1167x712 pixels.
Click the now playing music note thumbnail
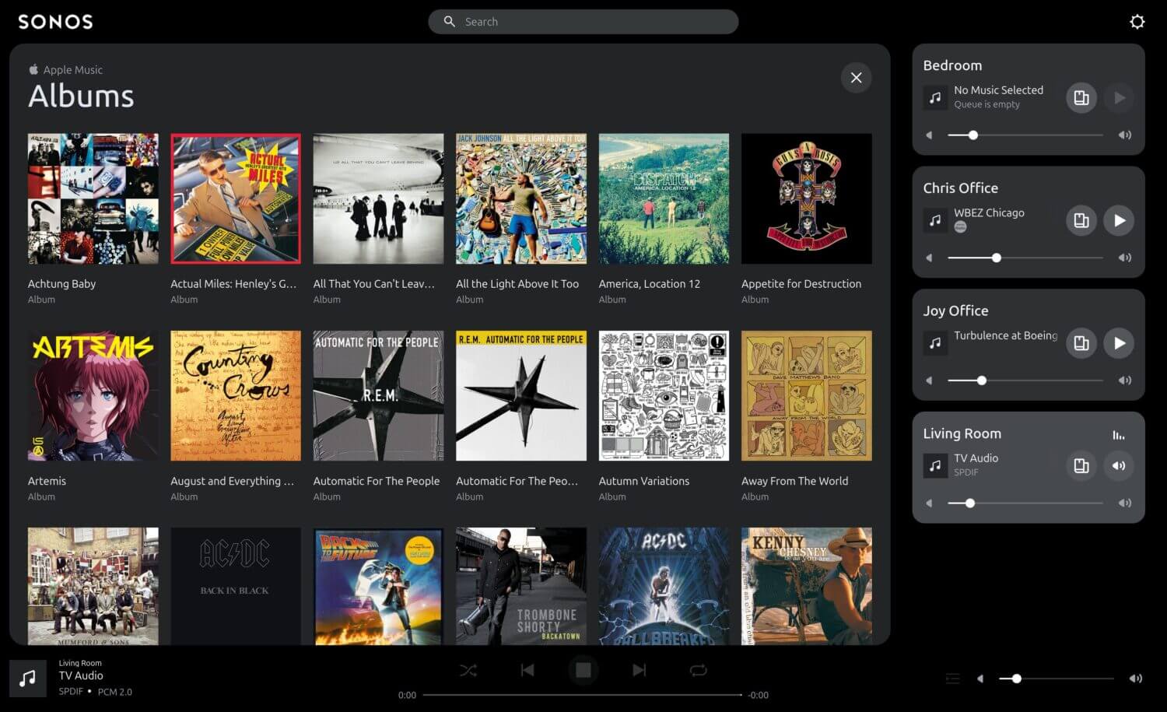pos(28,679)
